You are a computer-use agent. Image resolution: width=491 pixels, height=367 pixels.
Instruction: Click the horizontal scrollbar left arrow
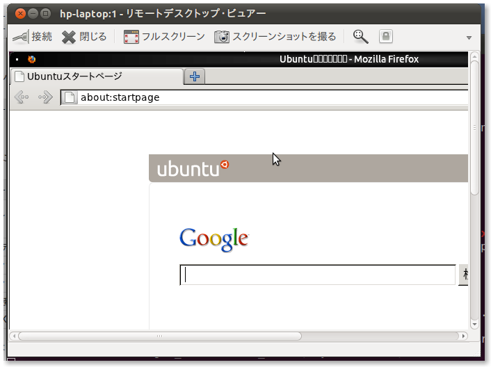[14, 336]
